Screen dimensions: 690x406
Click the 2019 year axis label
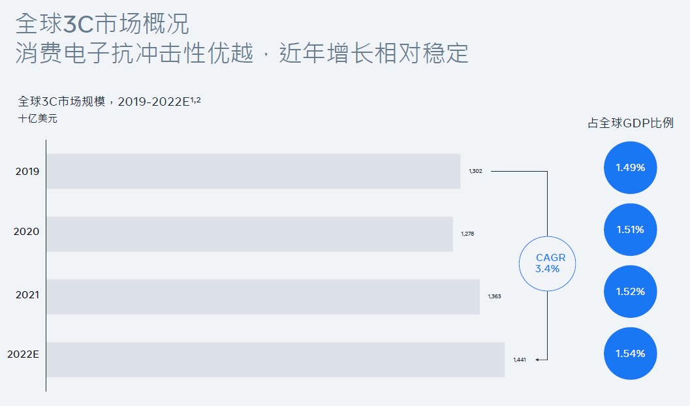coord(27,172)
